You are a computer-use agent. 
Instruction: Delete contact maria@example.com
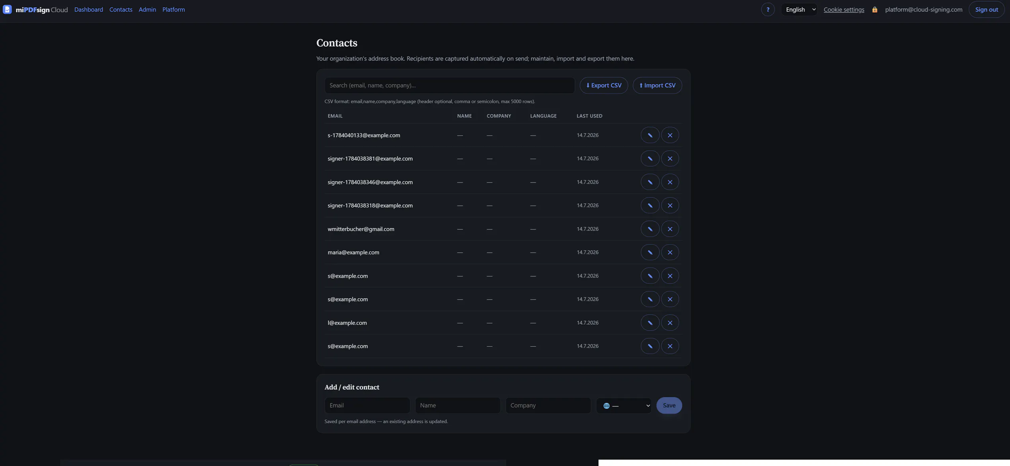[670, 252]
